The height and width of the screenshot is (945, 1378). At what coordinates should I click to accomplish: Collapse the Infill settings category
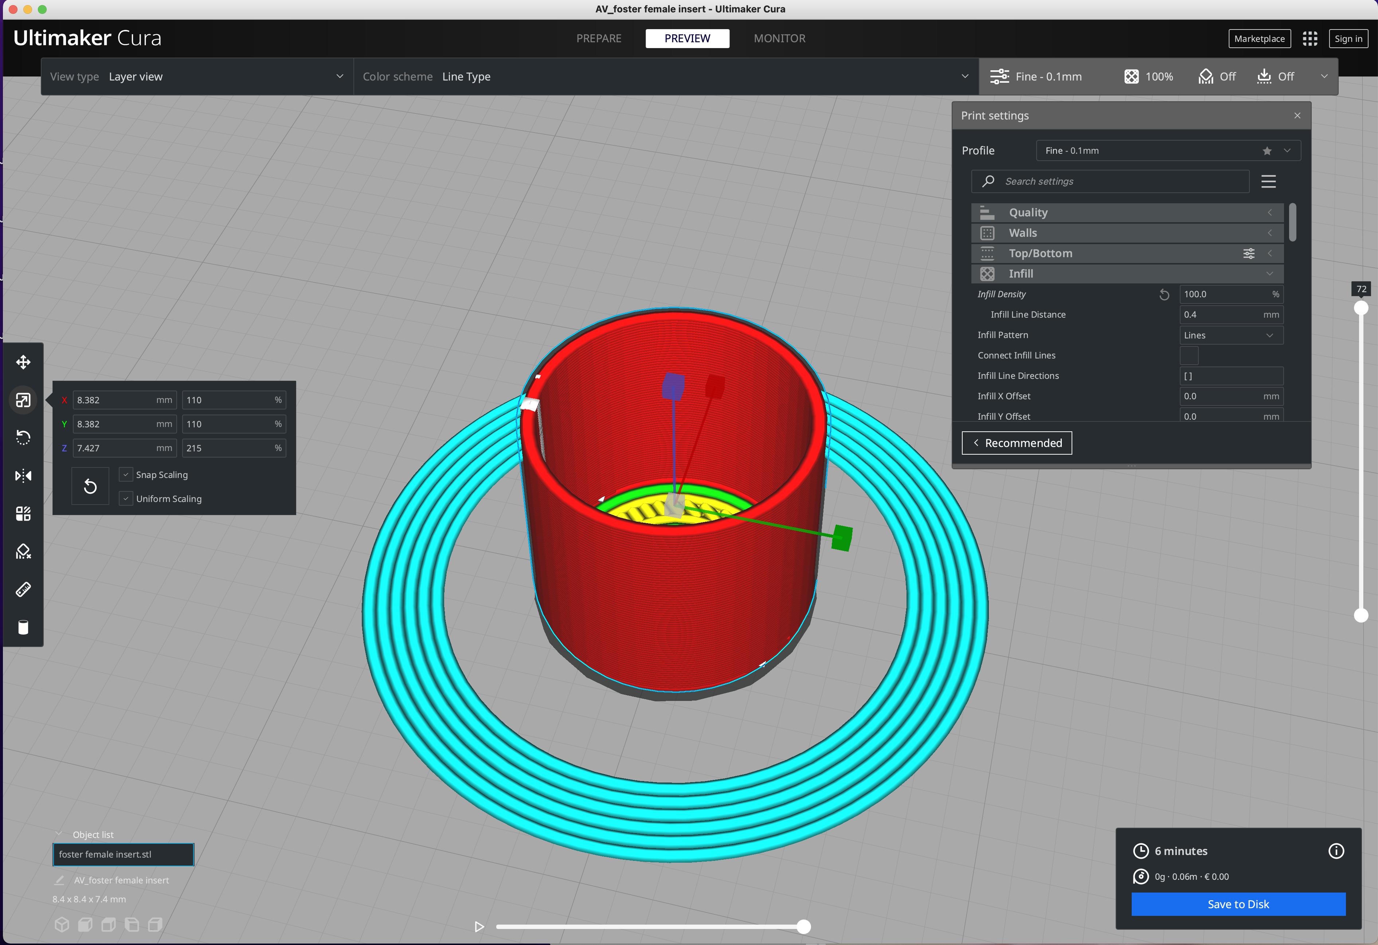click(x=1127, y=274)
